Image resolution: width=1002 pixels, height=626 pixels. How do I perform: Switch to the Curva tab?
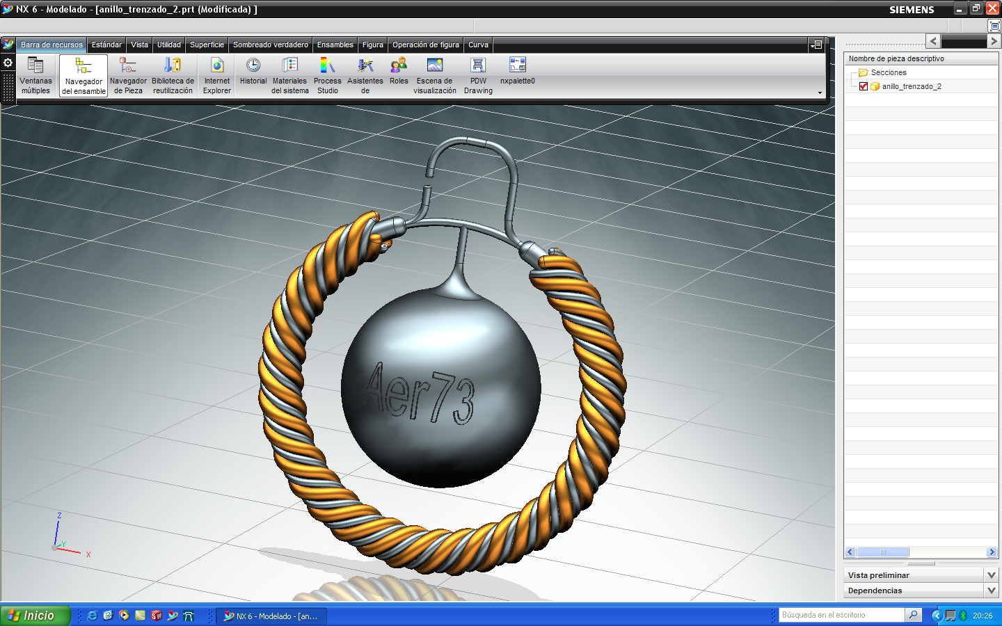pyautogui.click(x=478, y=45)
